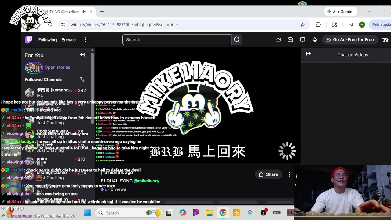Screen dimensions: 391x220
Task: Open the ppim channel in sidebar
Action: [x=56, y=161]
